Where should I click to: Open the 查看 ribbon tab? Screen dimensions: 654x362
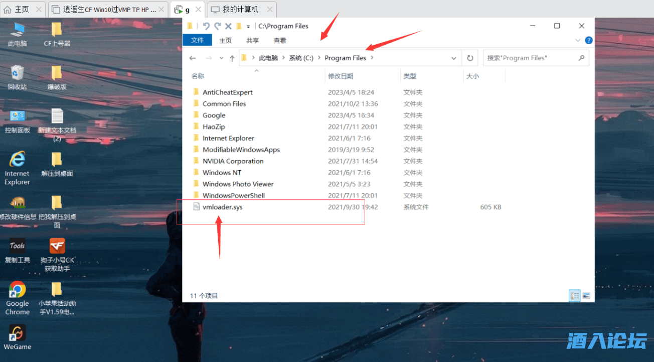tap(280, 41)
